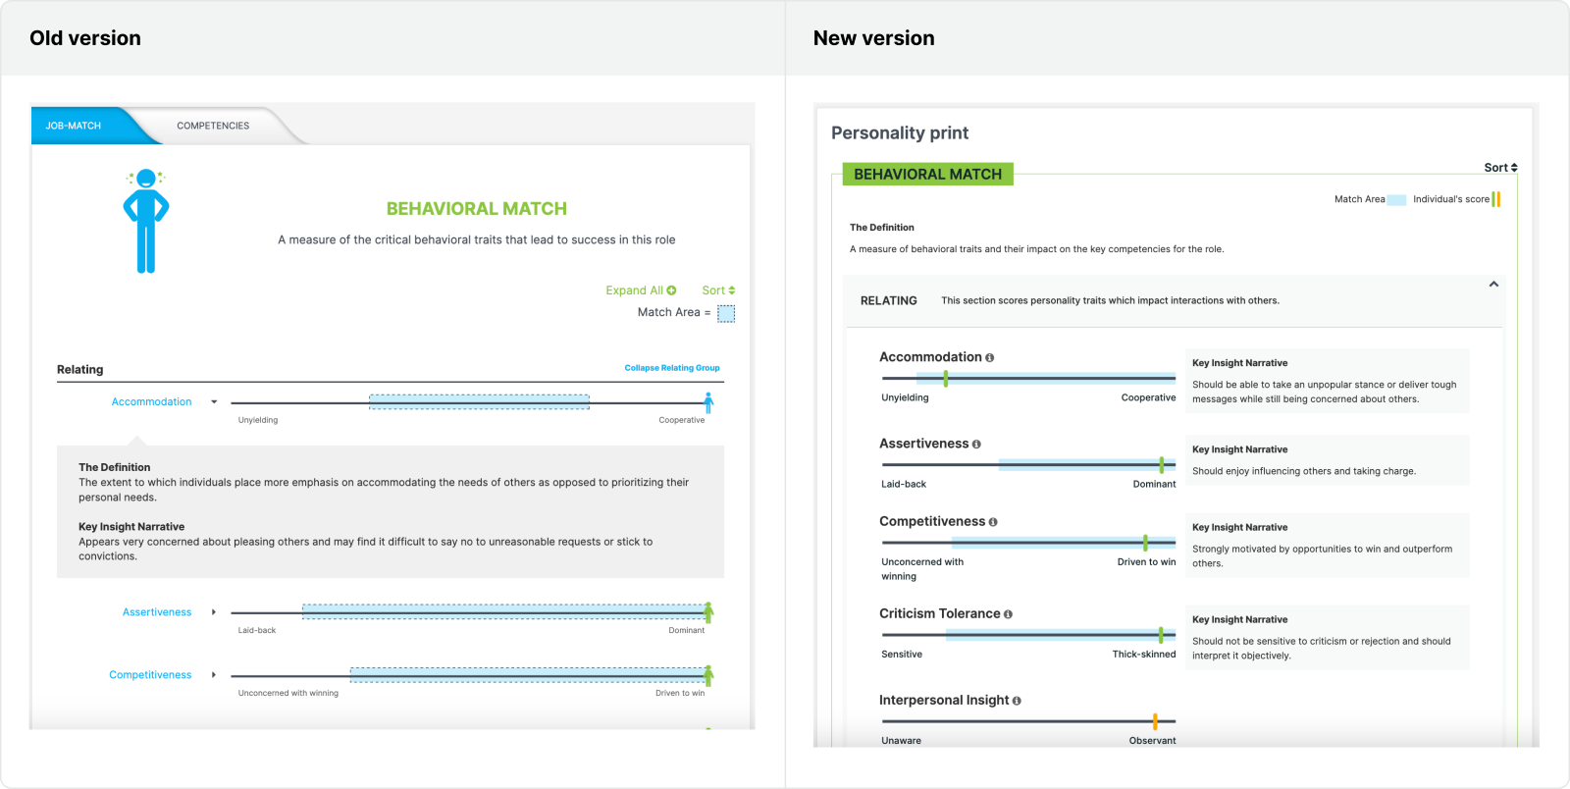
Task: Click the Assertiveness link in old version
Action: (x=157, y=612)
